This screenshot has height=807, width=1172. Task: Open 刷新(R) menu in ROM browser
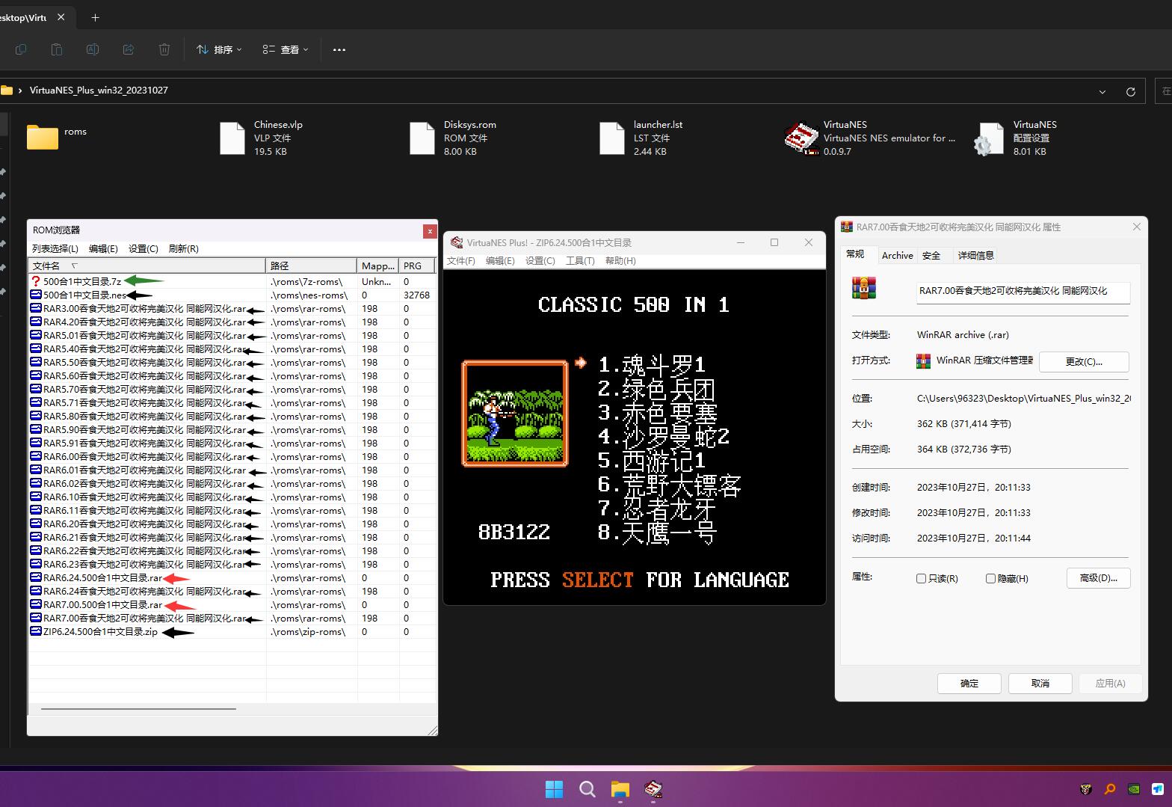[x=184, y=248]
